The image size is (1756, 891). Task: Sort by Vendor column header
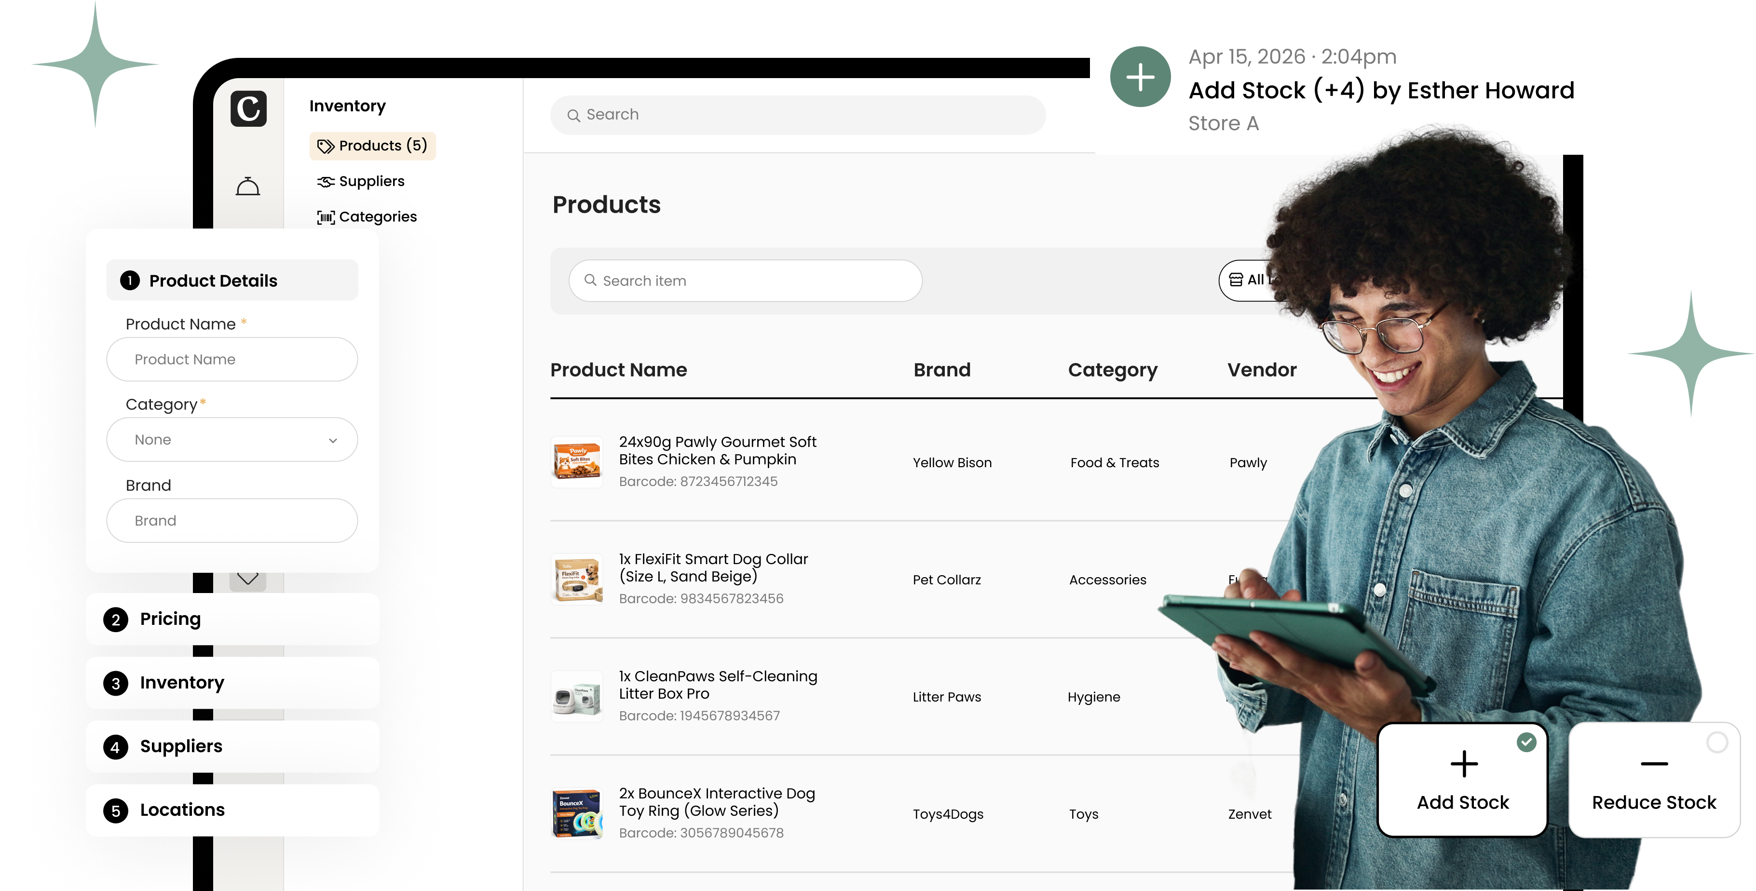pos(1262,369)
